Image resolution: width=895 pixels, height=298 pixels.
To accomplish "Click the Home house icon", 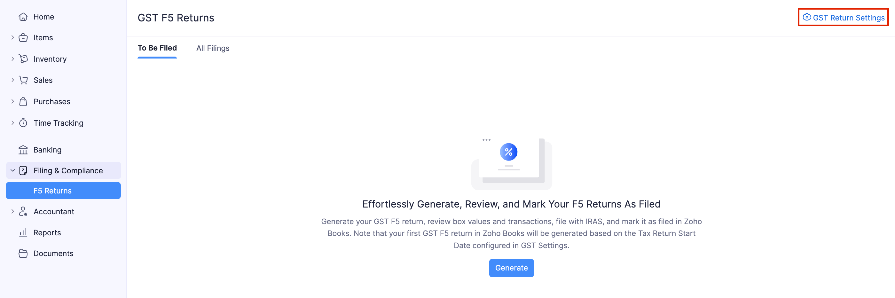I will click(x=23, y=17).
